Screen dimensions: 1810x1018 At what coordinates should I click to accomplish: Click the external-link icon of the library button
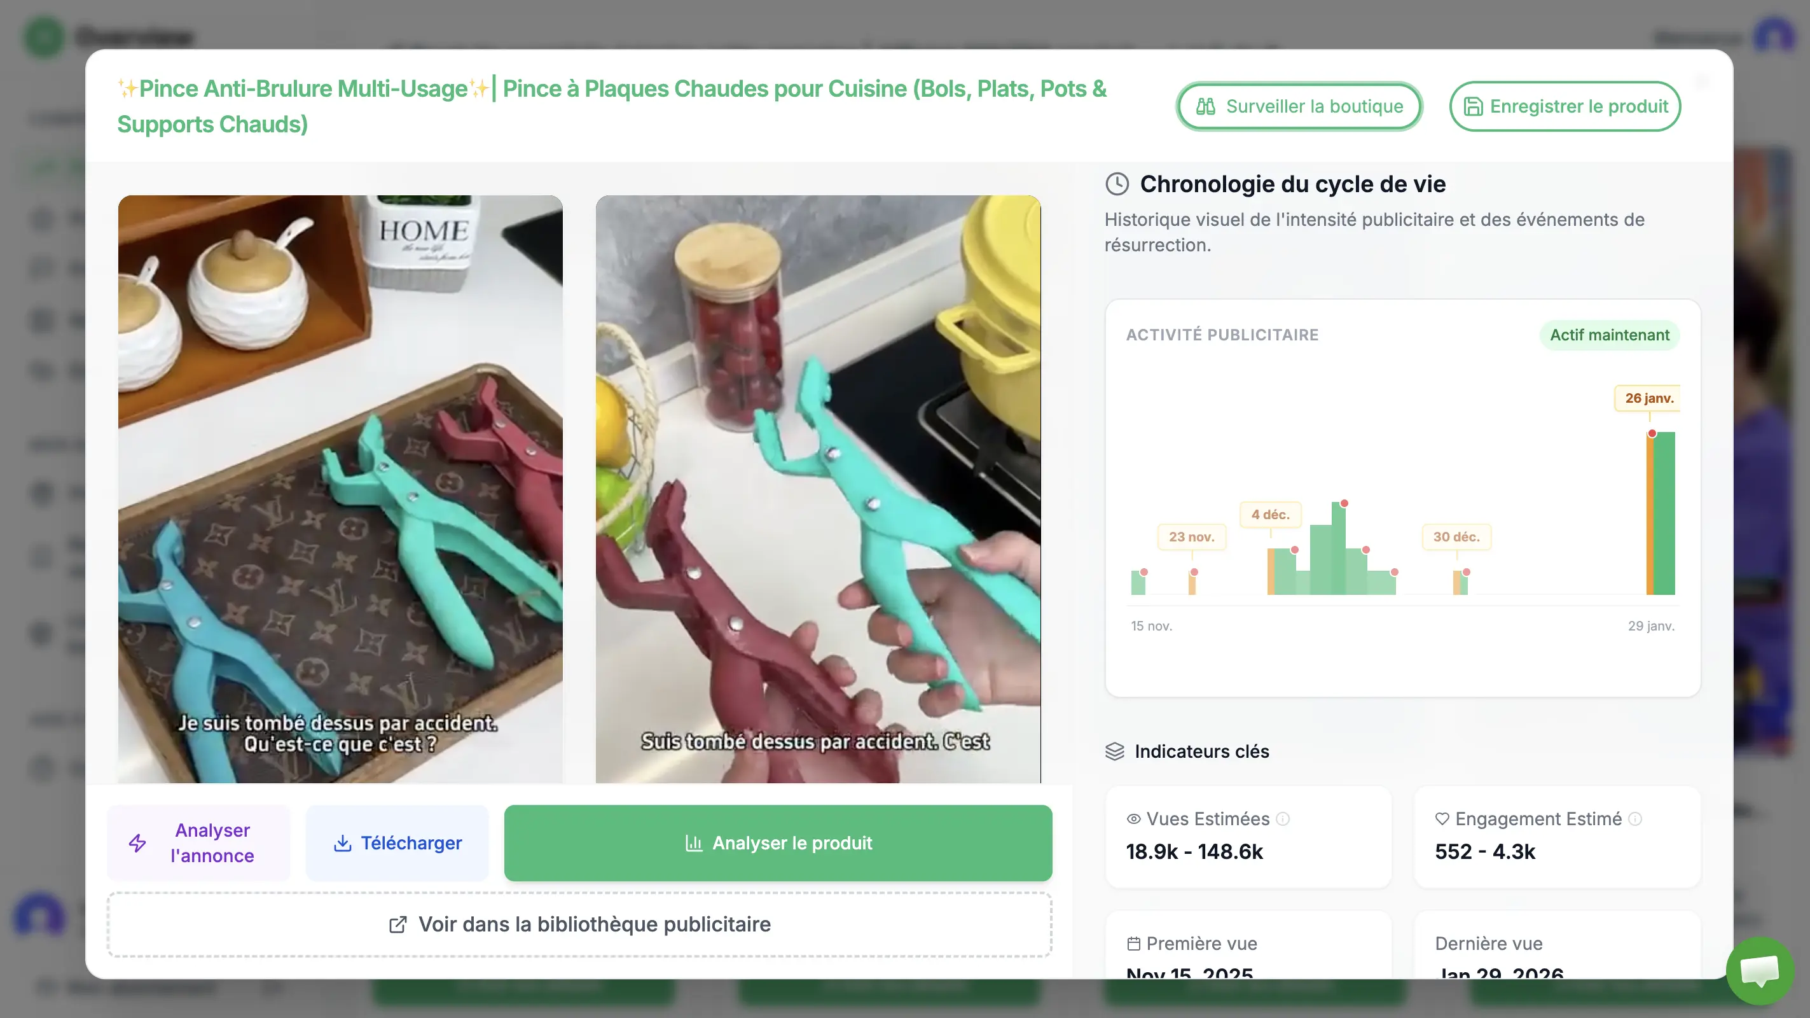tap(398, 924)
